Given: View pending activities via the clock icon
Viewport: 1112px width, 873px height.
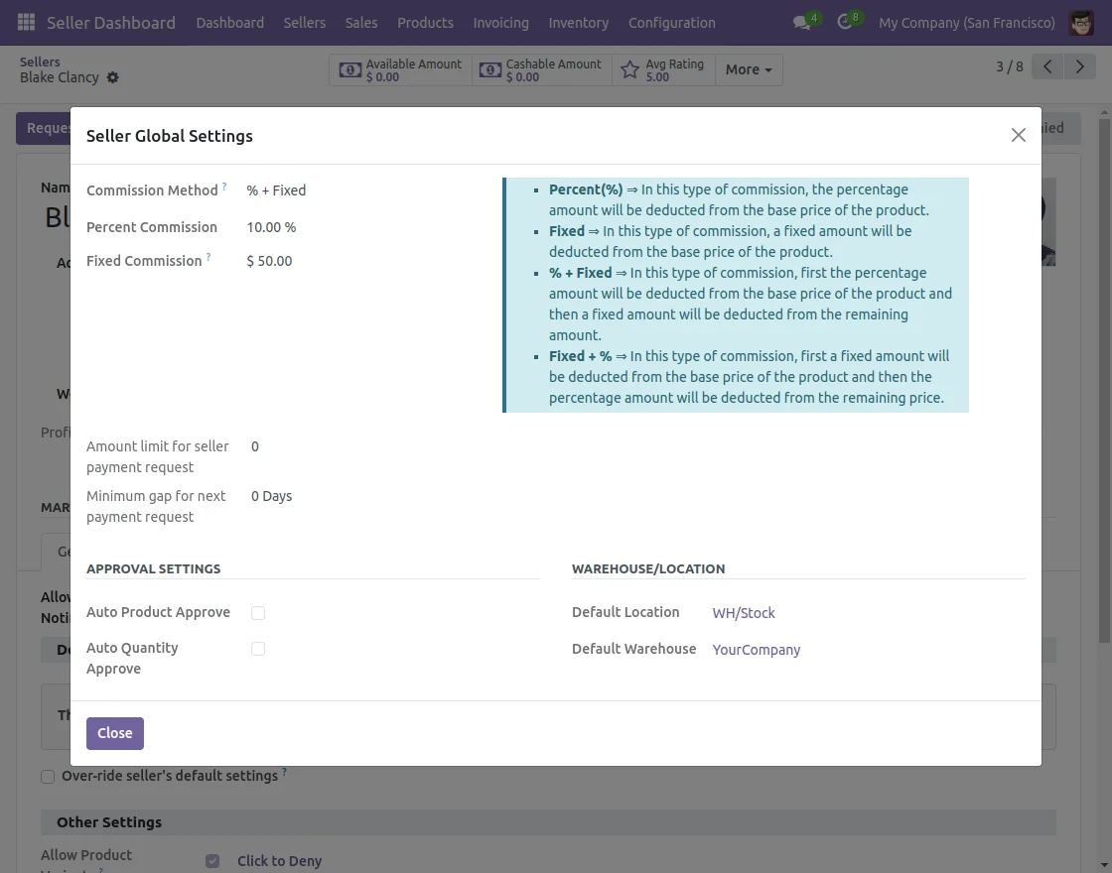Looking at the screenshot, I should tap(843, 22).
